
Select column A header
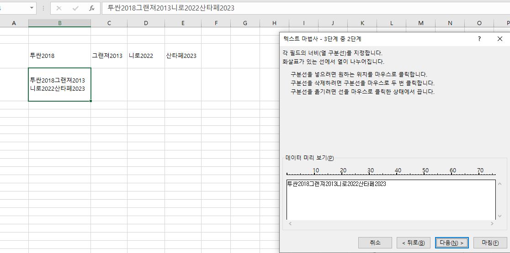pyautogui.click(x=14, y=23)
